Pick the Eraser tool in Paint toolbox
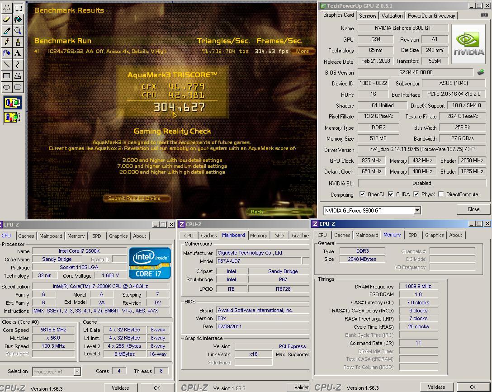 [7, 19]
